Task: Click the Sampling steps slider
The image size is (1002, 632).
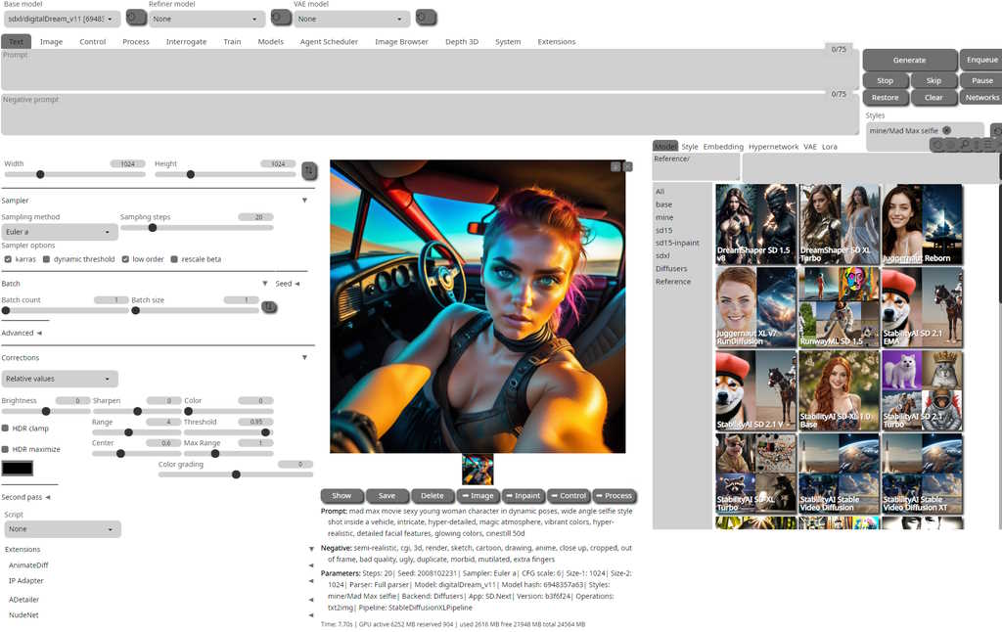Action: 196,228
